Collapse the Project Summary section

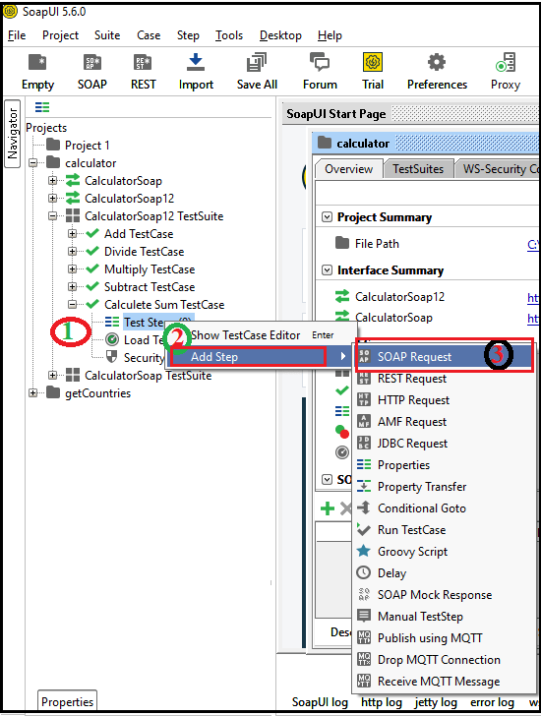(327, 217)
